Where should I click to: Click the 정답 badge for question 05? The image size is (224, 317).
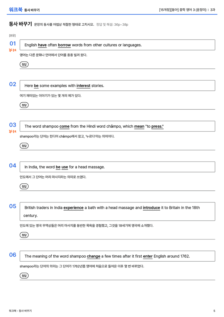pos(24,235)
